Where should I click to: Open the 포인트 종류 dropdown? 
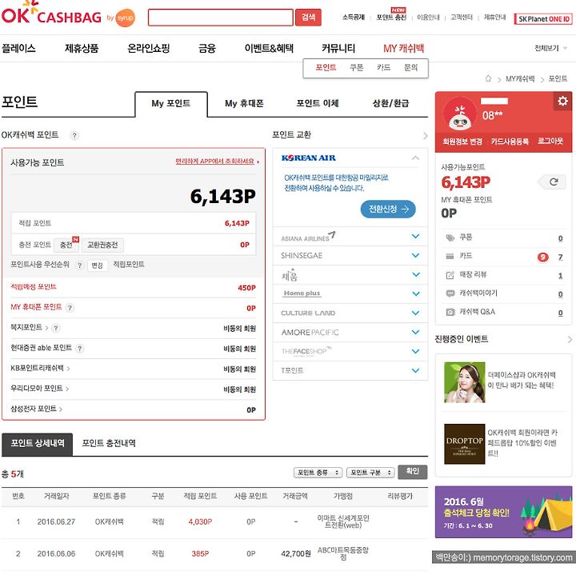(318, 472)
